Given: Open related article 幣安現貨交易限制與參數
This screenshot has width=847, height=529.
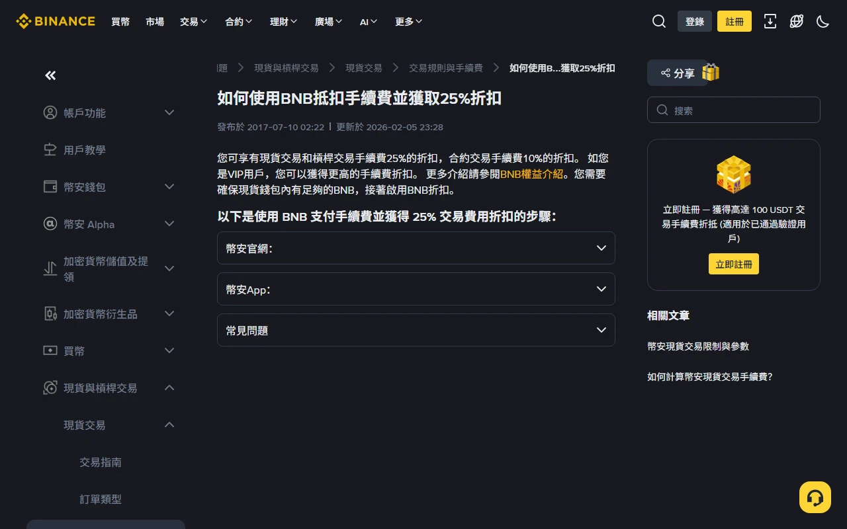Looking at the screenshot, I should 698,346.
